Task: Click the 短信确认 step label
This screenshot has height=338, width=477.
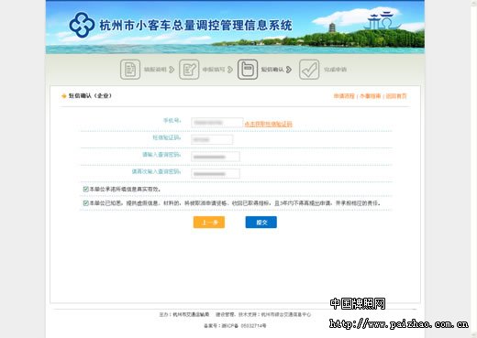Action: 272,70
